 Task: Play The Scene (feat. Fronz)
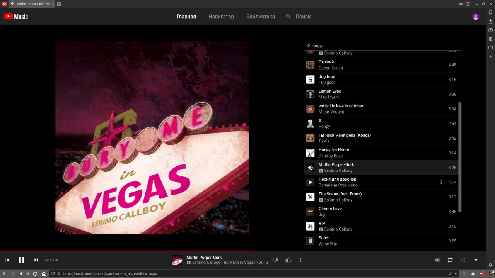pyautogui.click(x=381, y=197)
